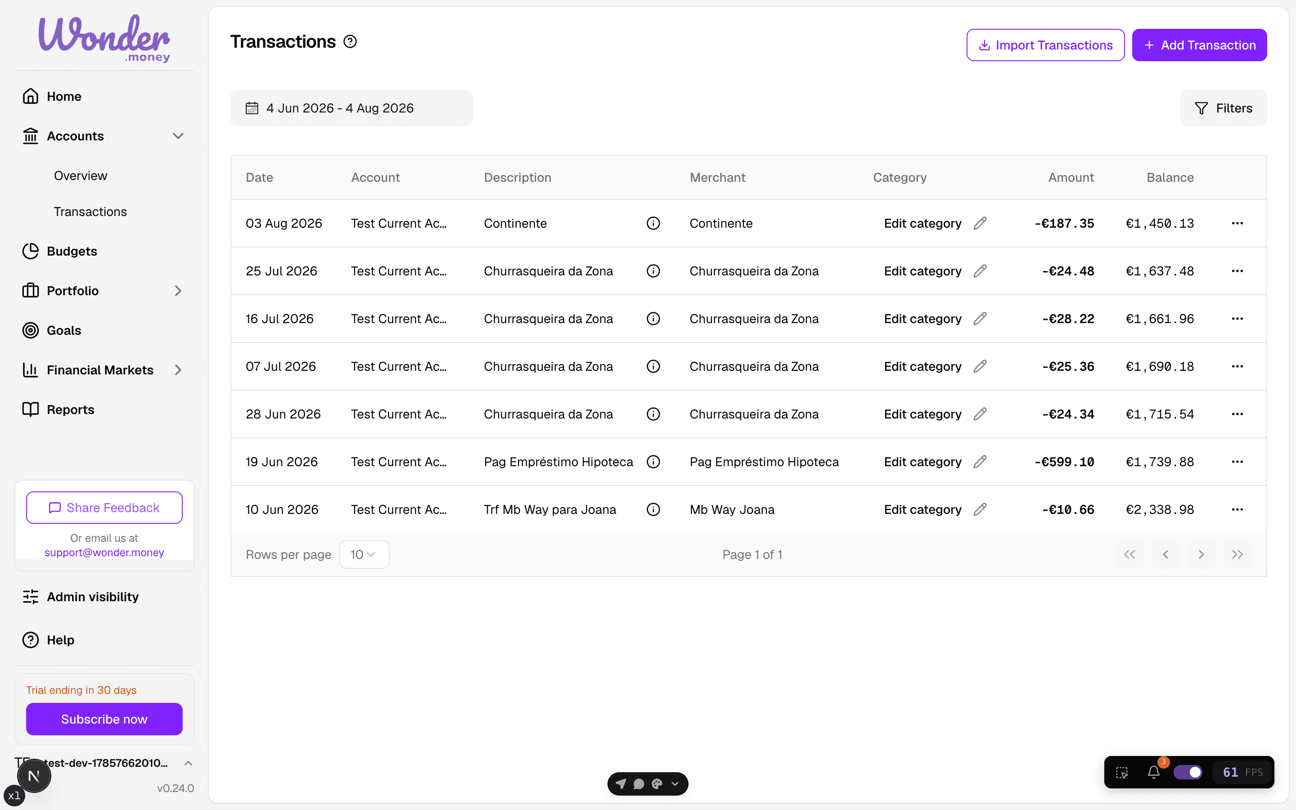The height and width of the screenshot is (810, 1296).
Task: Click the paper plane icon in the bottom toolbar
Action: click(x=621, y=784)
